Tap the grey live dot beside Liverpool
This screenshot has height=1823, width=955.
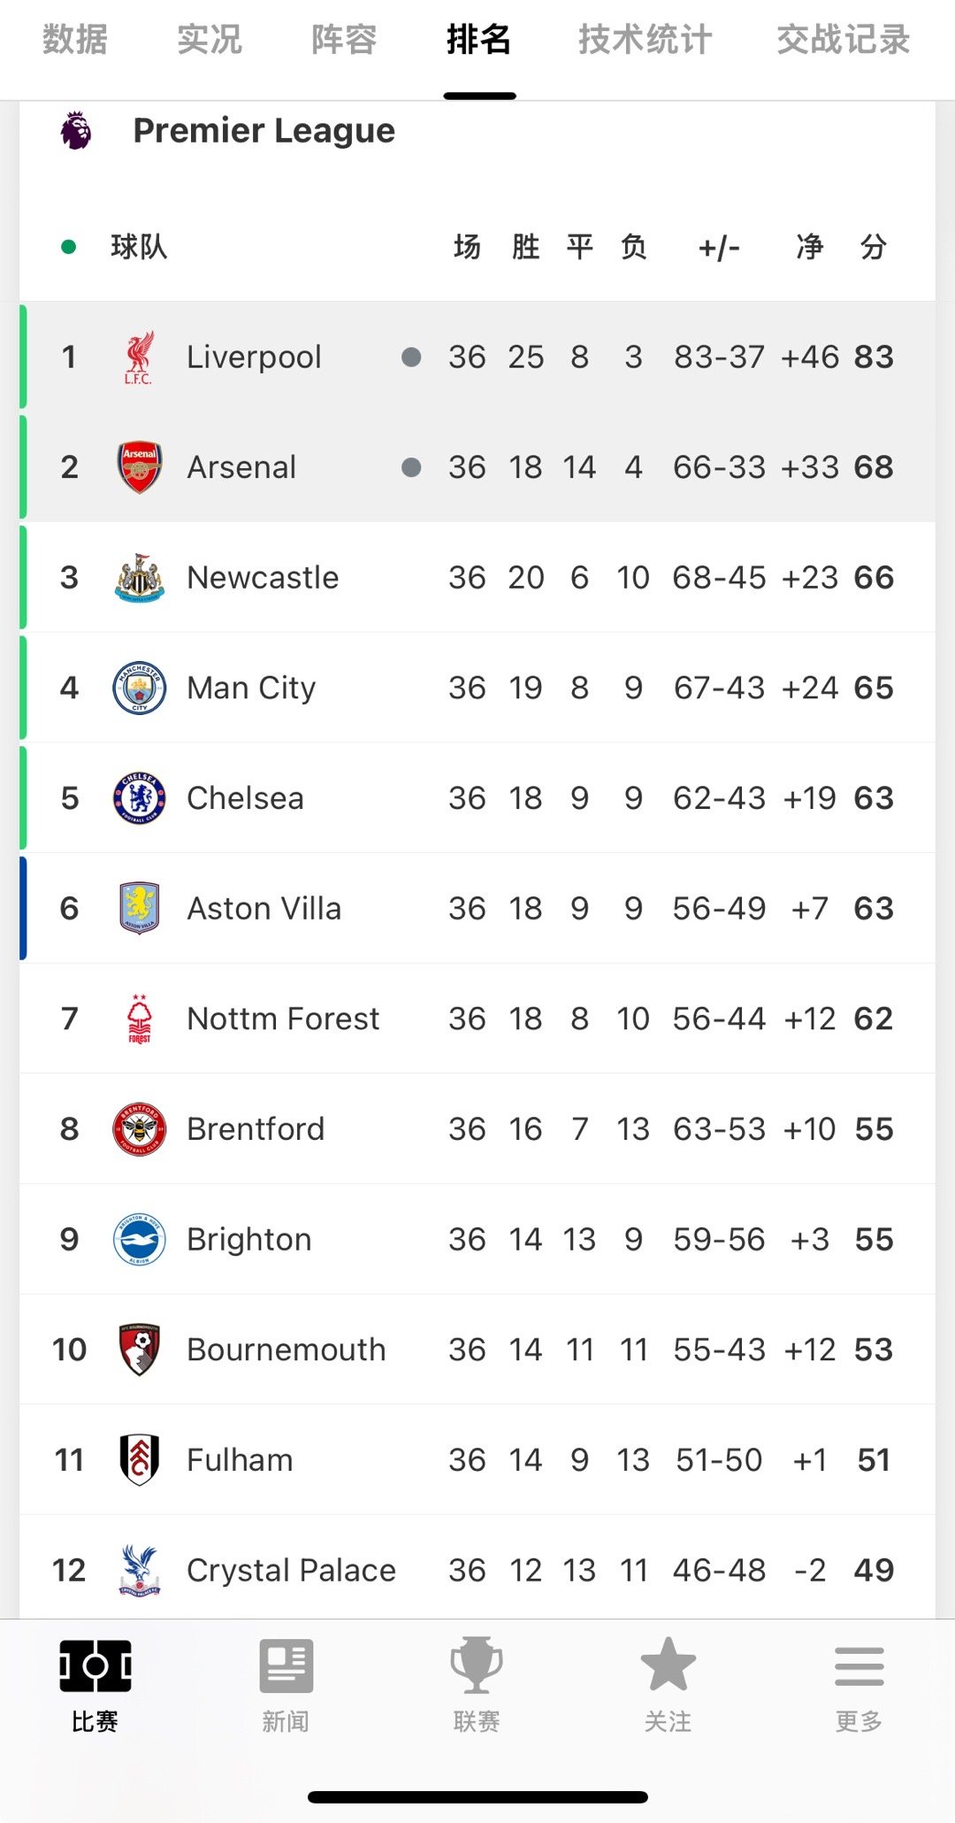(x=411, y=357)
